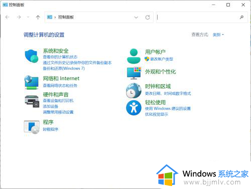Open the 程序 category link
This screenshot has width=251, height=189.
tap(48, 122)
